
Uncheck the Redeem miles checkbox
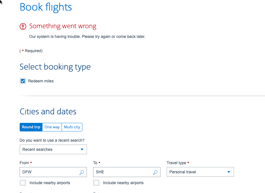point(23,81)
